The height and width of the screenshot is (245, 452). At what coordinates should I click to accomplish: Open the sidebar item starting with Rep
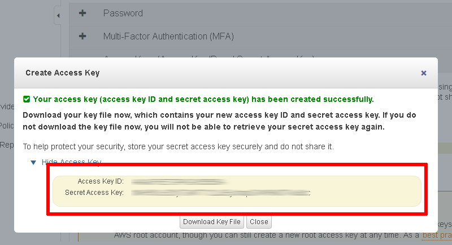coord(7,145)
